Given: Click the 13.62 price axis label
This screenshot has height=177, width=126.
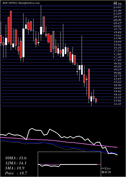Looking at the screenshot, I should click(117, 100).
